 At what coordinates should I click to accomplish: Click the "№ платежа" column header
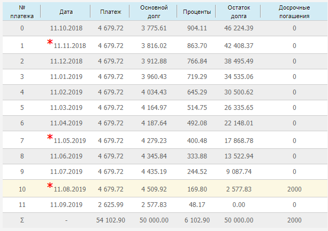(x=21, y=12)
